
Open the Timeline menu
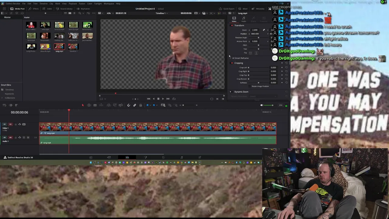[43, 4]
